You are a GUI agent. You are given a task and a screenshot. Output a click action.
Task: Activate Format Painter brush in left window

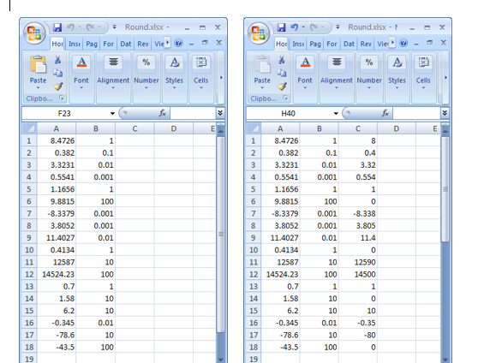58,86
